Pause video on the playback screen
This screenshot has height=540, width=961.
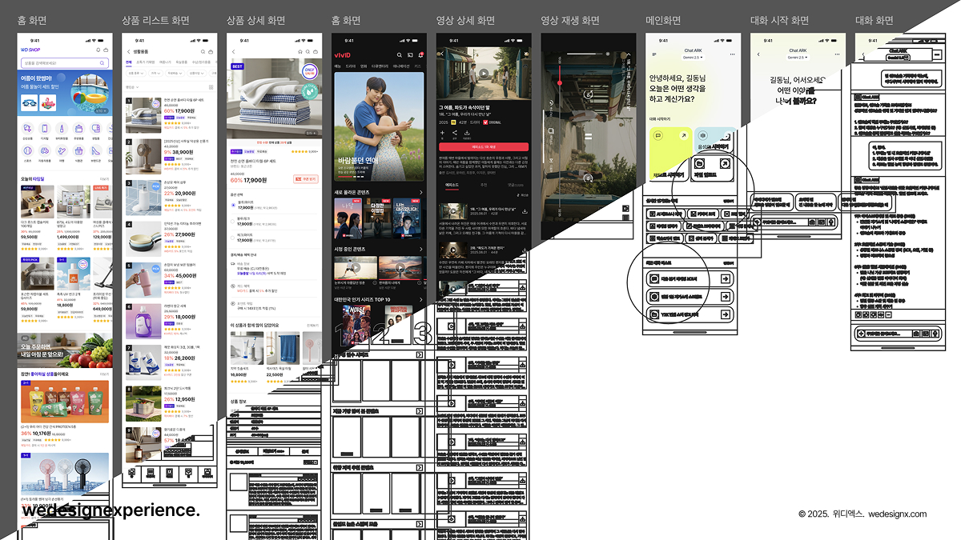point(588,136)
